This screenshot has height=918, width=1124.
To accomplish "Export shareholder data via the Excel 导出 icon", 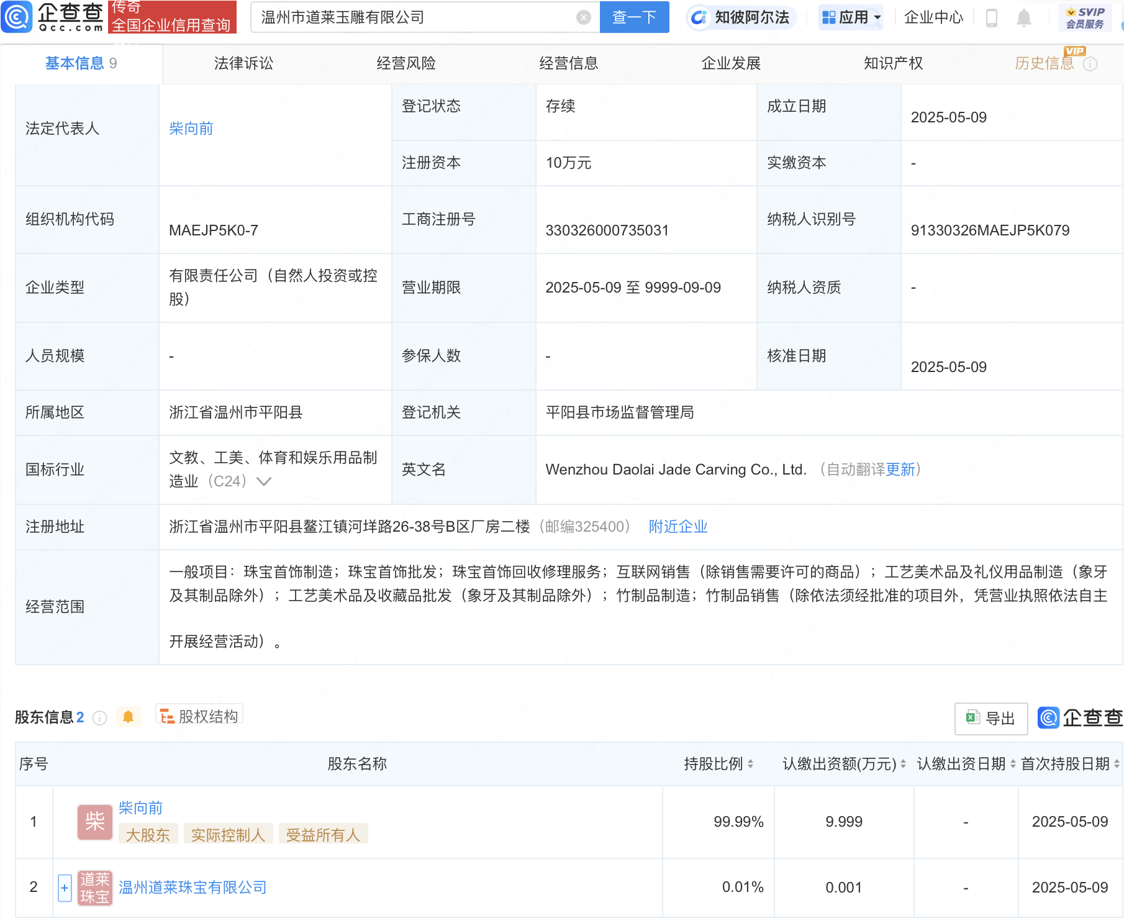I will pos(990,718).
